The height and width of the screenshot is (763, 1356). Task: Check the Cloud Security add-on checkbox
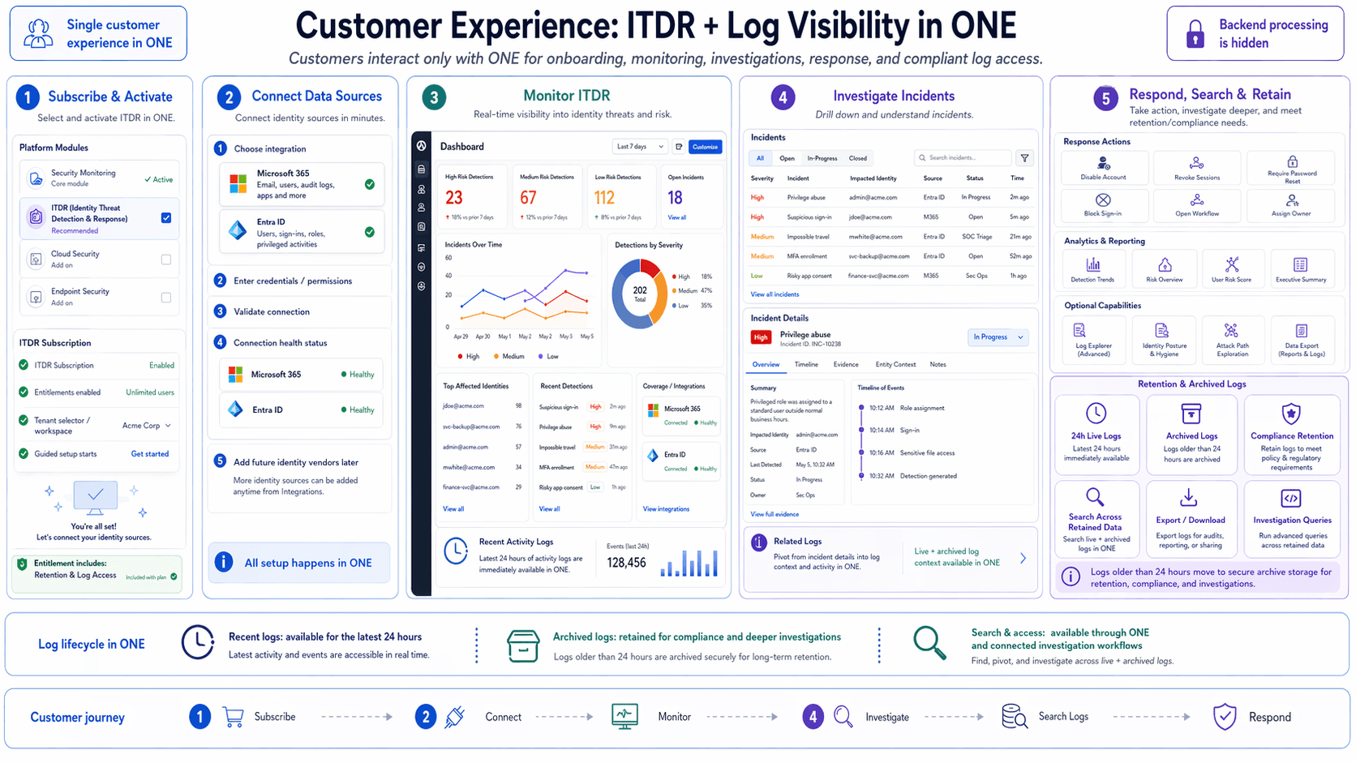point(166,259)
